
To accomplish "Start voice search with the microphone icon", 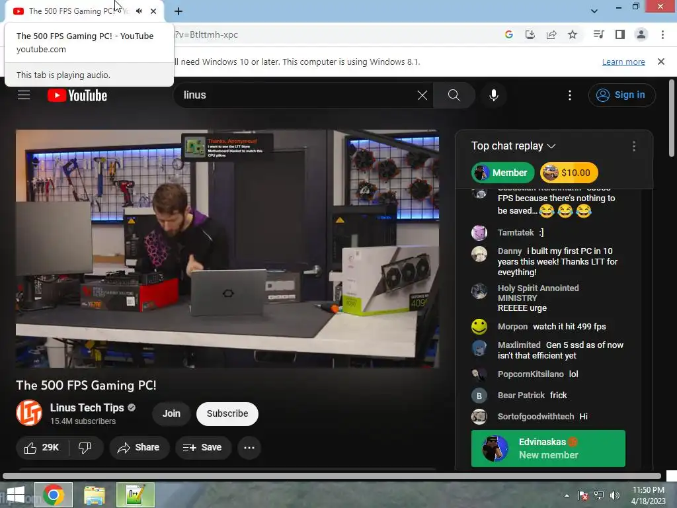I will coord(494,95).
